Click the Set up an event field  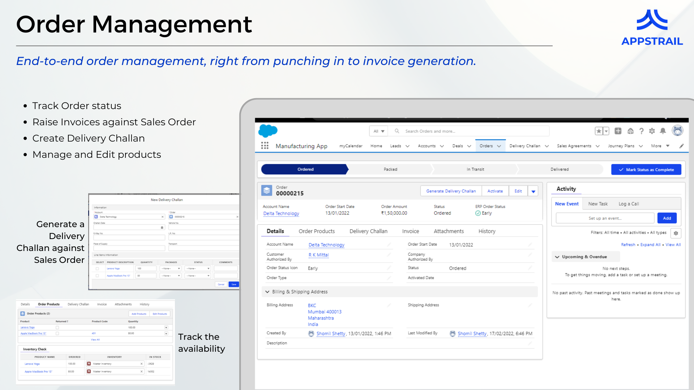(x=605, y=218)
